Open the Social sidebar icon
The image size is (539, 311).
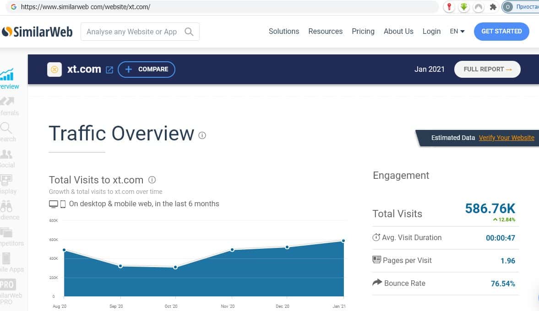pyautogui.click(x=6, y=154)
